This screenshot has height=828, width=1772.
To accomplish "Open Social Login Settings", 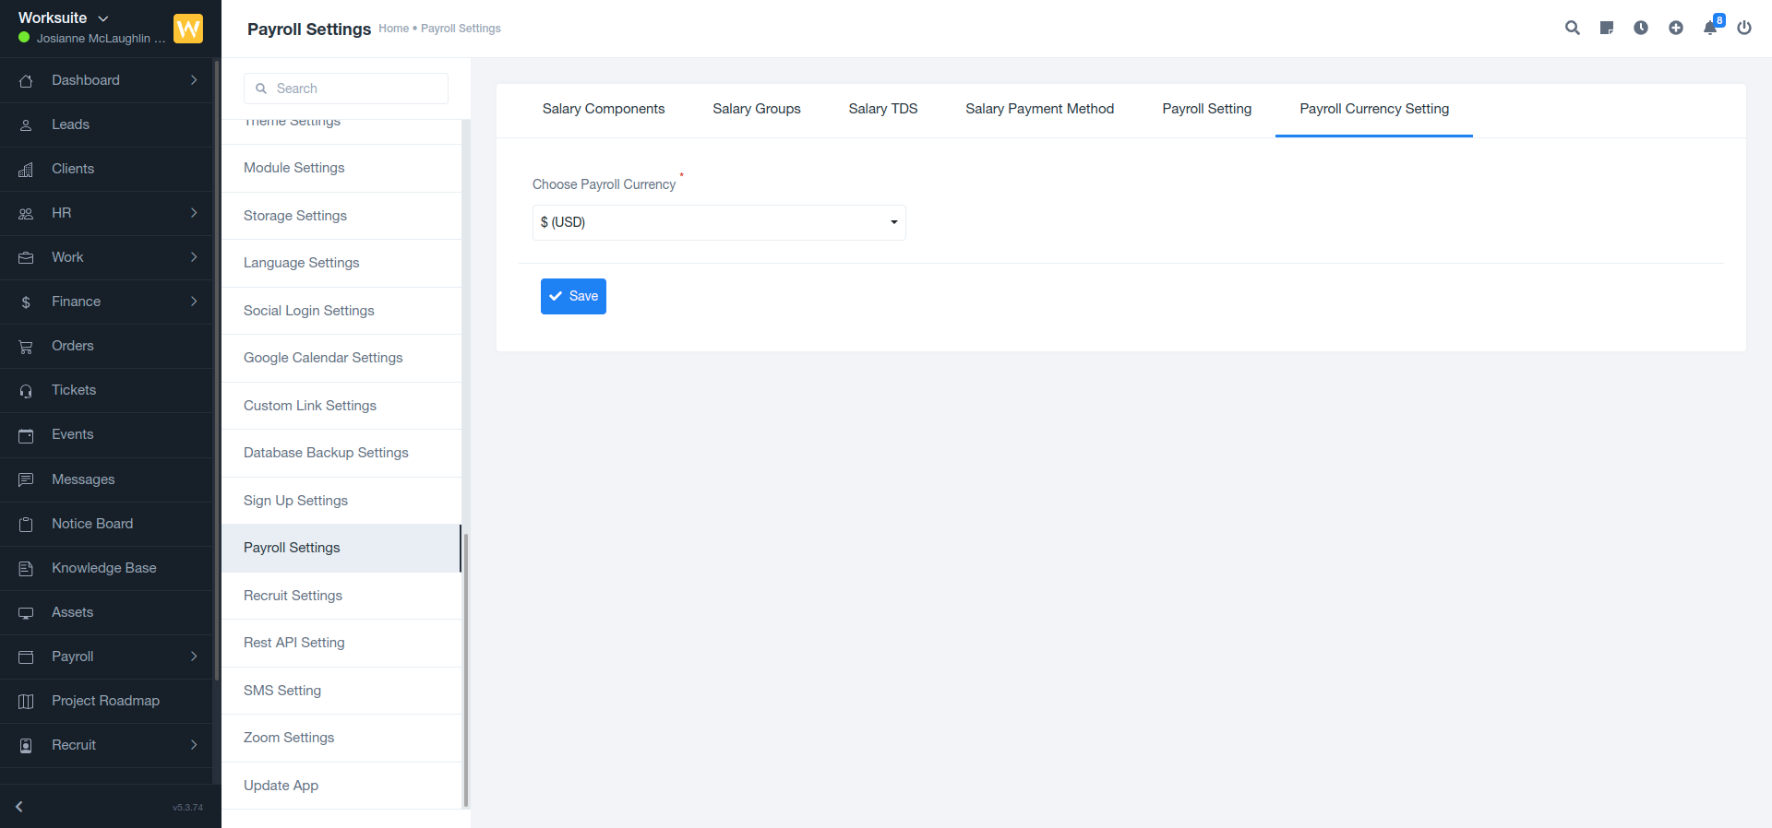I will (341, 311).
